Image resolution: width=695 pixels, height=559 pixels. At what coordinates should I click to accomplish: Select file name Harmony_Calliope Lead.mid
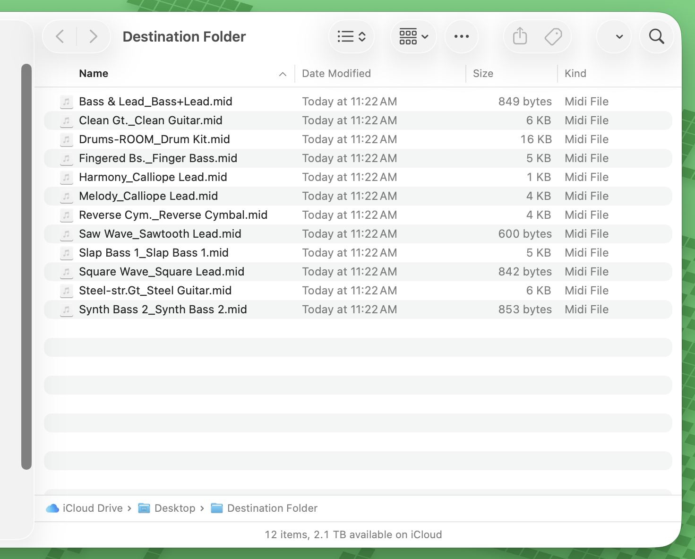(x=153, y=177)
